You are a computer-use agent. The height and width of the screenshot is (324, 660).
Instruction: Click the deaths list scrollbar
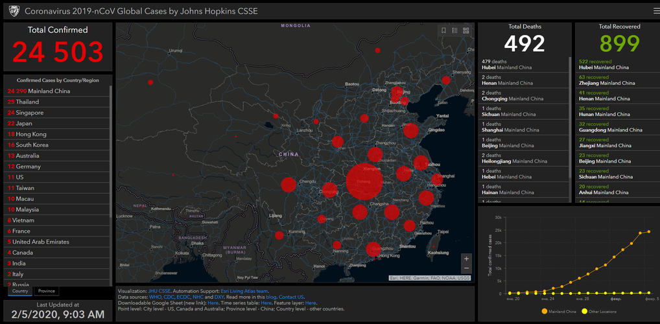click(571, 117)
